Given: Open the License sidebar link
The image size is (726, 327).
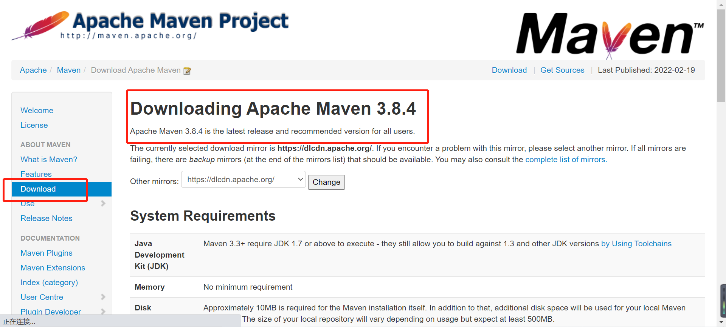Looking at the screenshot, I should coord(34,125).
